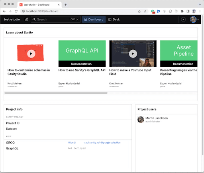Open 'How to make a YouTube Input Field'
Screen dimensions: 204x173
[130, 72]
